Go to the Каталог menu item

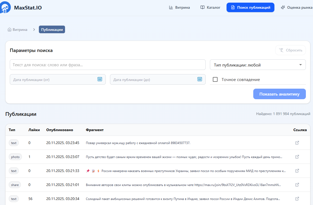(x=210, y=7)
